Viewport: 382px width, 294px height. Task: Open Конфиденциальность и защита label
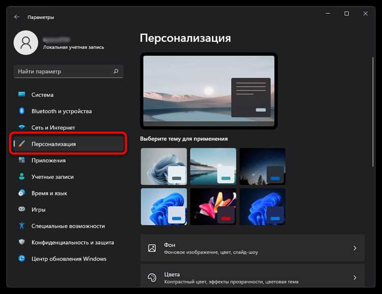point(73,243)
